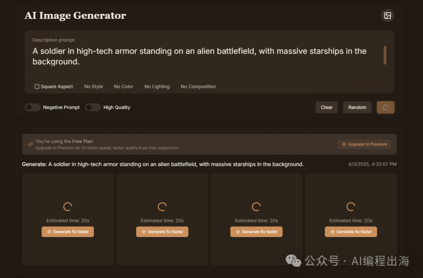Screen dimensions: 423x278
Task: Click loading spinner in third image slot
Action: (256, 207)
